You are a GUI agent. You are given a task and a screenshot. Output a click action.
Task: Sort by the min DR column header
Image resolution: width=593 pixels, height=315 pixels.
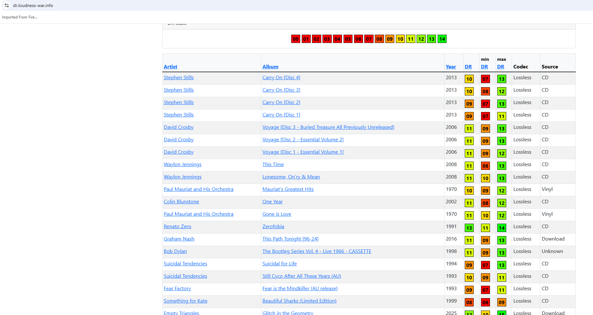tap(484, 67)
